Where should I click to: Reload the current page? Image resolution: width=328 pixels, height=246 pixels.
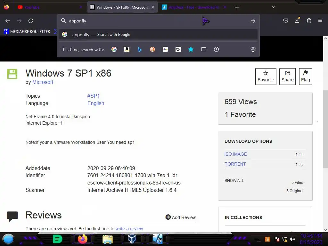(31, 21)
